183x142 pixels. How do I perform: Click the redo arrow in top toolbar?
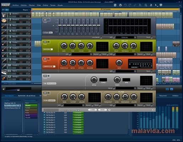pos(130,5)
